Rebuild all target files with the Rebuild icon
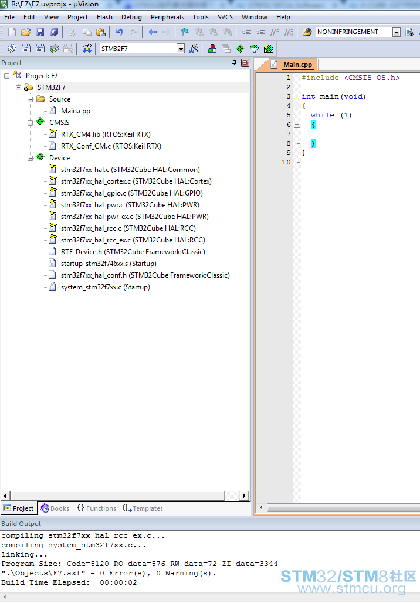 (x=40, y=49)
